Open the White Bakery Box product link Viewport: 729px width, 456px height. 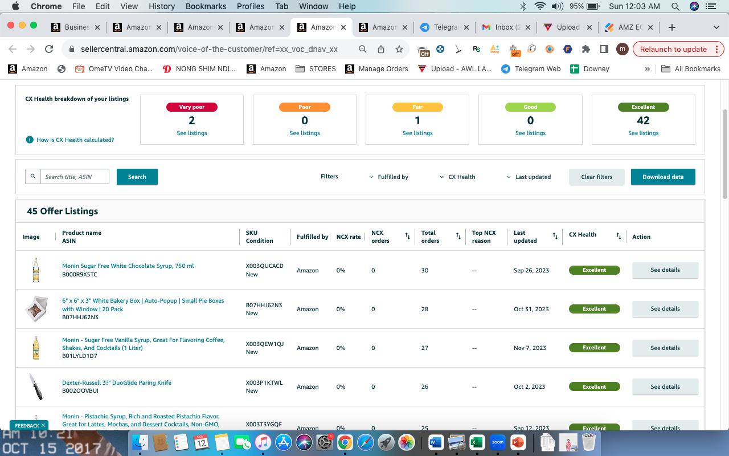(143, 305)
